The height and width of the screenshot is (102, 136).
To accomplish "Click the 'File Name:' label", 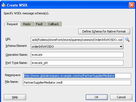I will click(12, 82).
